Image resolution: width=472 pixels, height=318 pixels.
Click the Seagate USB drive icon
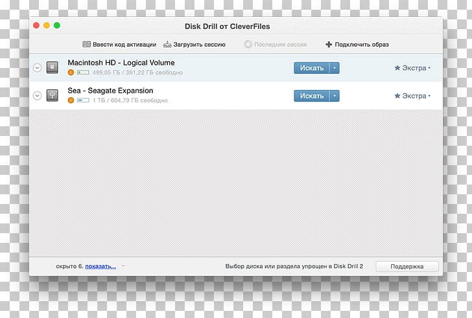(53, 95)
